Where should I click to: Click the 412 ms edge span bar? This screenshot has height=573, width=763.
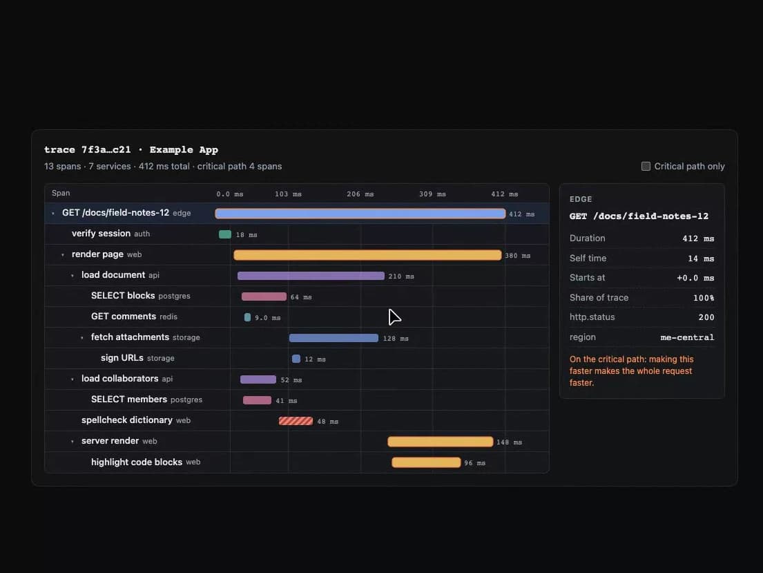[x=360, y=214]
